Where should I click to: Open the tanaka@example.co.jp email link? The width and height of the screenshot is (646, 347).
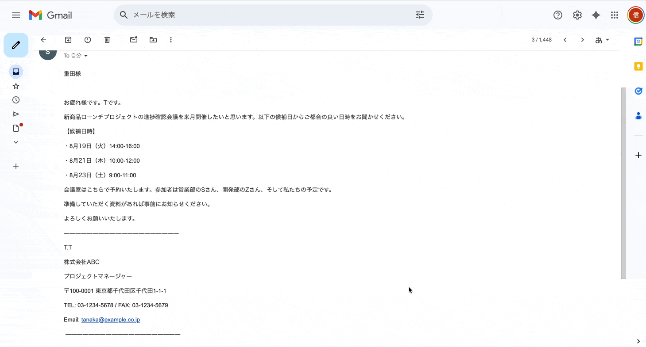pos(110,319)
